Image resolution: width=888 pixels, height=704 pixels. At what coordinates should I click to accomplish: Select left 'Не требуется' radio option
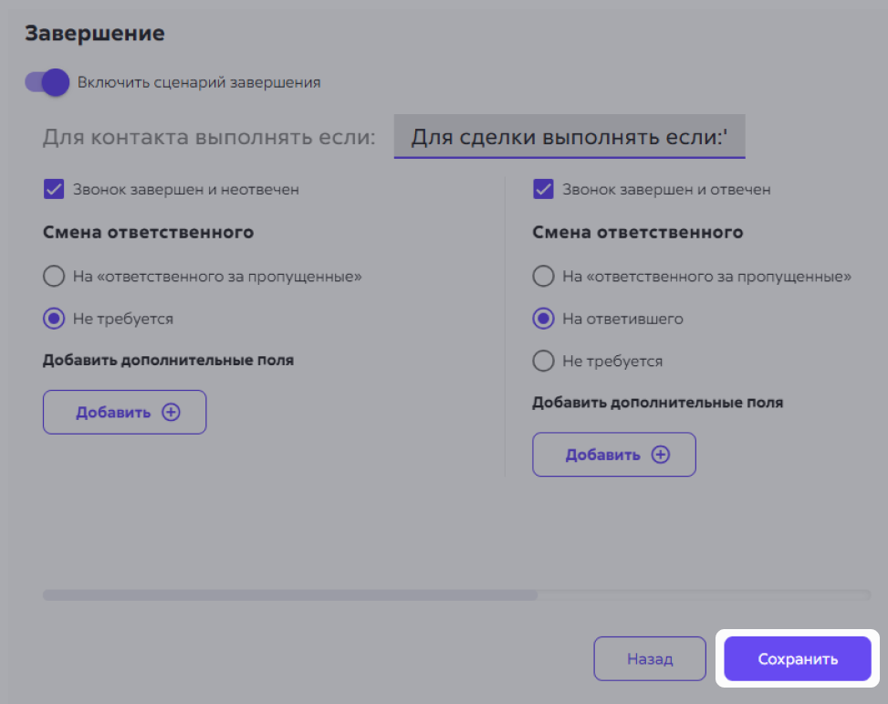[54, 319]
